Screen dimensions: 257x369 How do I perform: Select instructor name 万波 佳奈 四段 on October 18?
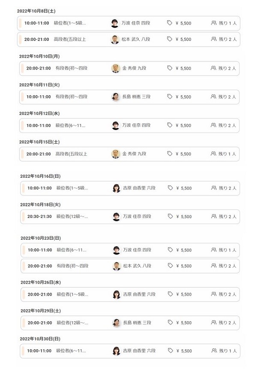click(137, 216)
